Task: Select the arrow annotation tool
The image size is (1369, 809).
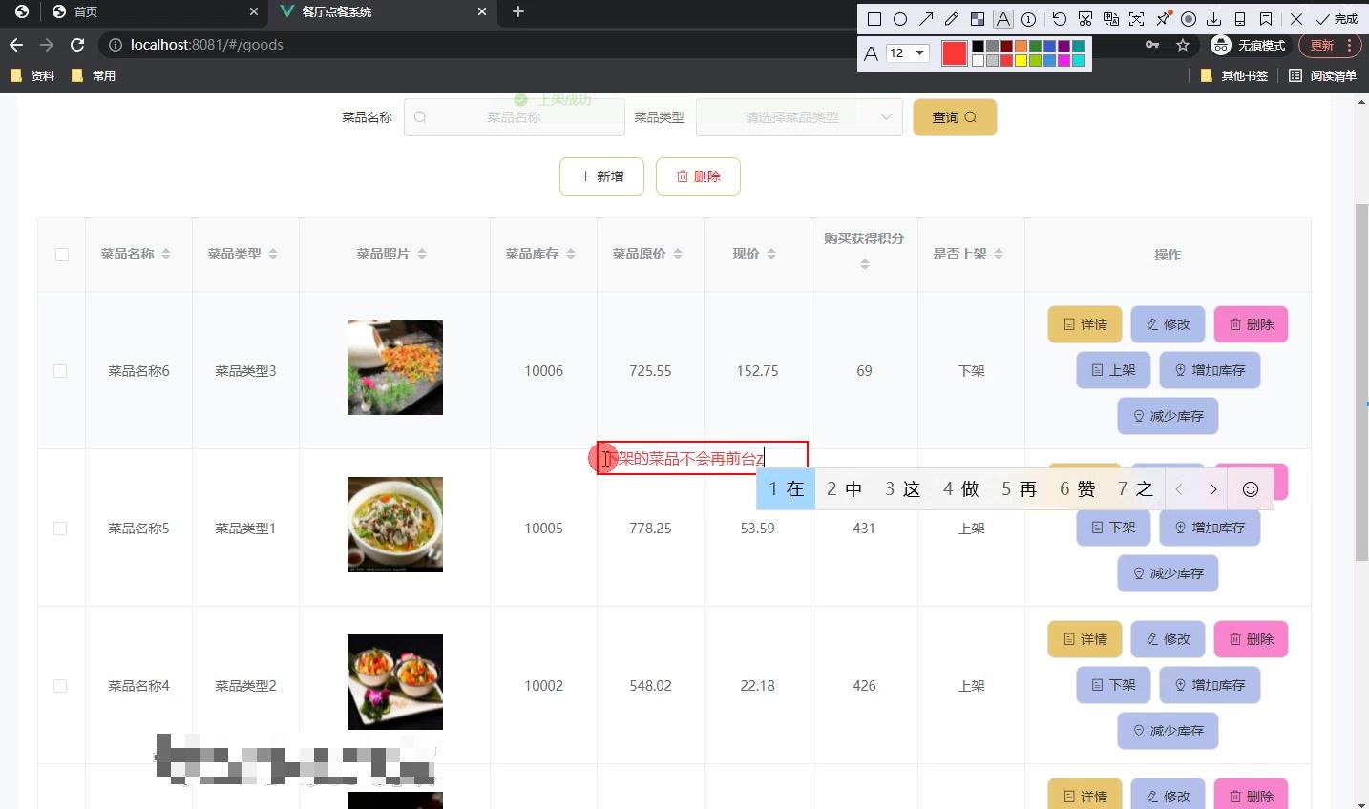Action: point(926,19)
